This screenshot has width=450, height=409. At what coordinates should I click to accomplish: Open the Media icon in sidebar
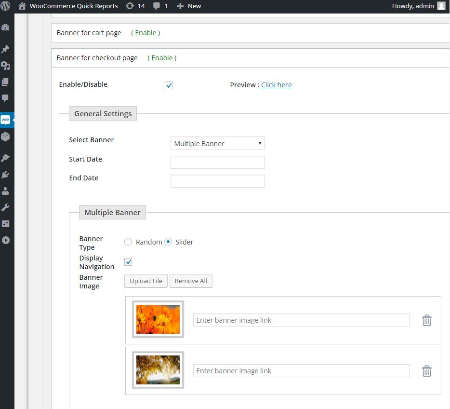[x=5, y=66]
